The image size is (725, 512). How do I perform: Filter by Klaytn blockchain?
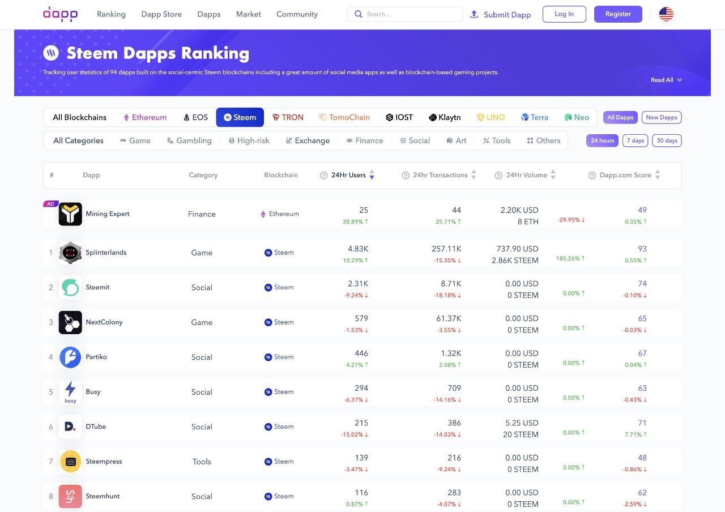click(x=445, y=117)
